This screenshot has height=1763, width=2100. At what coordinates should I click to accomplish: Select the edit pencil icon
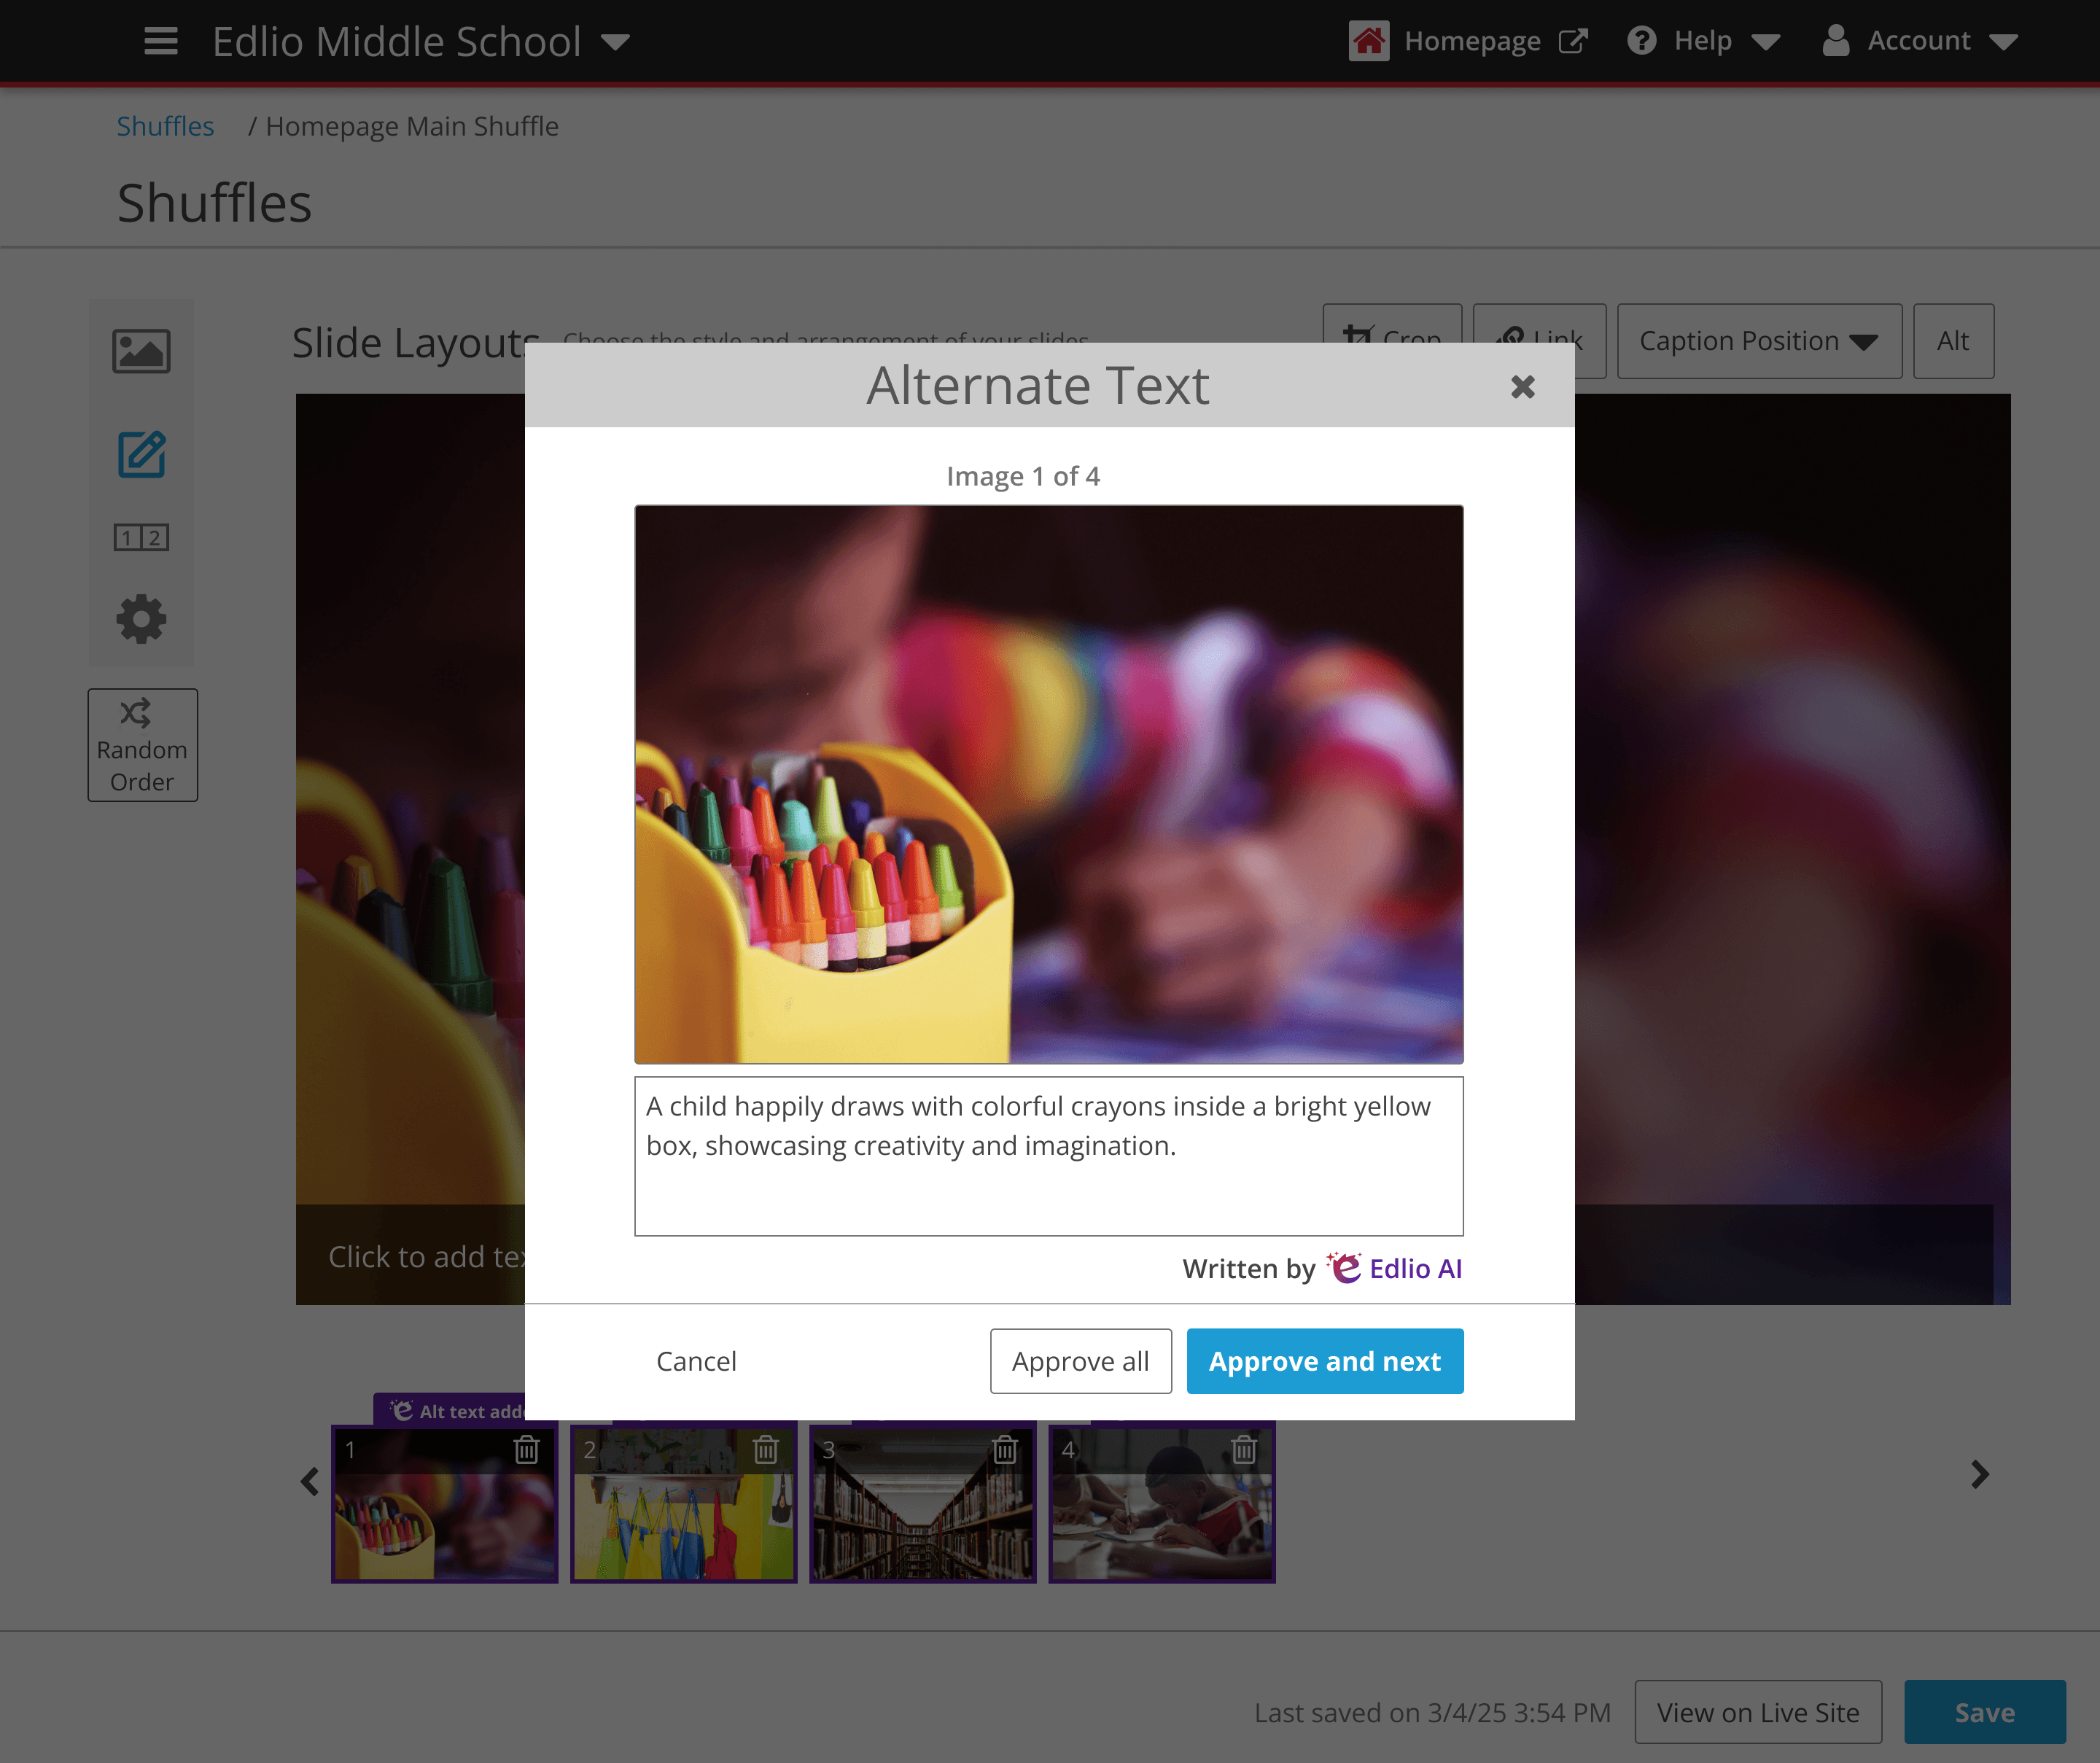pos(141,455)
